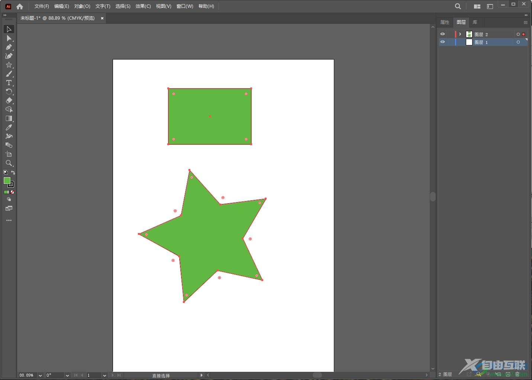Open status bar display options arrow
The width and height of the screenshot is (532, 380).
tap(201, 375)
